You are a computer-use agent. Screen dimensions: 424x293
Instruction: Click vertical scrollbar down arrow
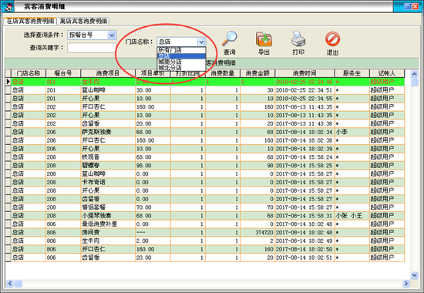pos(414,275)
